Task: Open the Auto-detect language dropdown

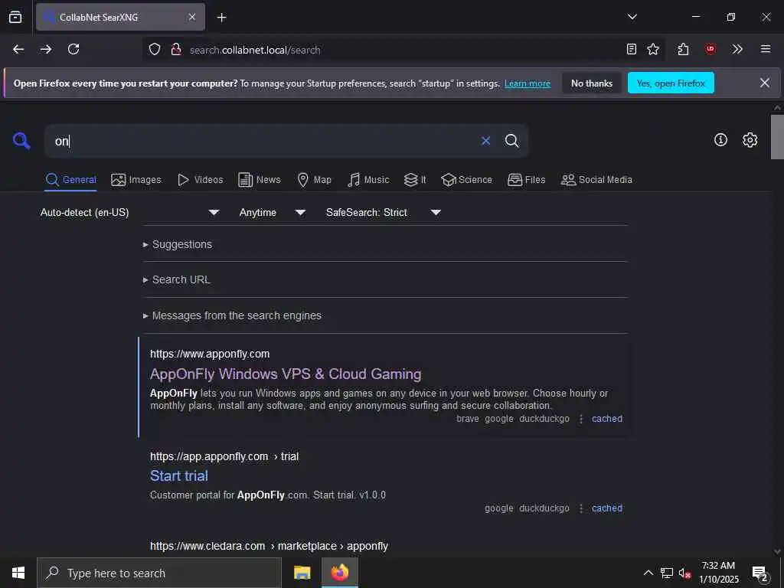Action: (130, 213)
